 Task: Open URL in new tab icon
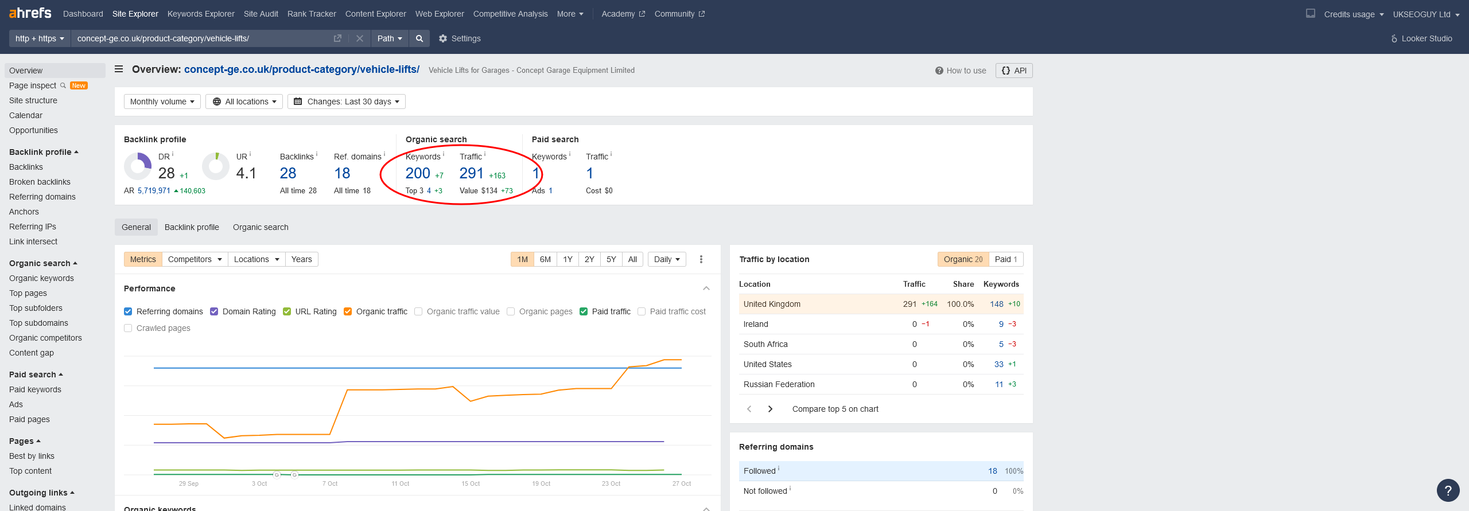[x=337, y=38]
